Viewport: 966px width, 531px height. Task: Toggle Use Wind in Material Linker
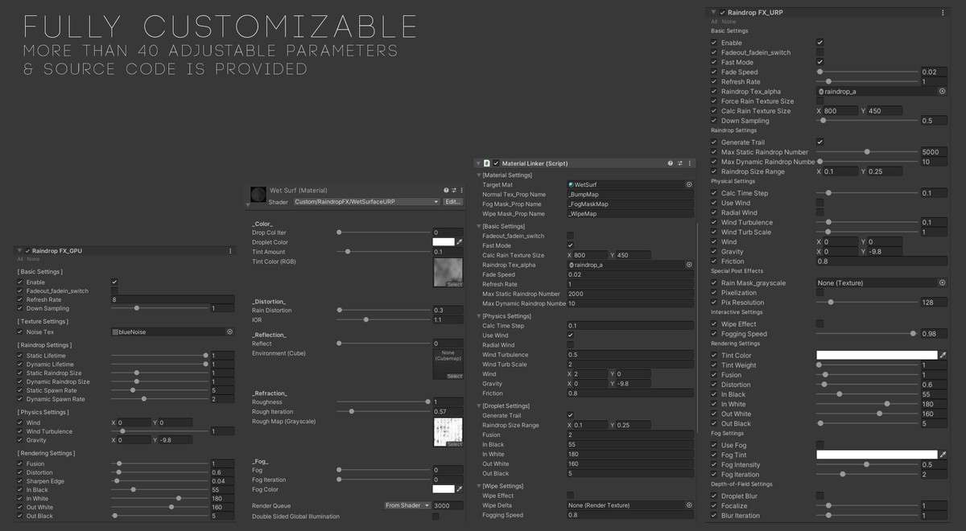point(571,335)
